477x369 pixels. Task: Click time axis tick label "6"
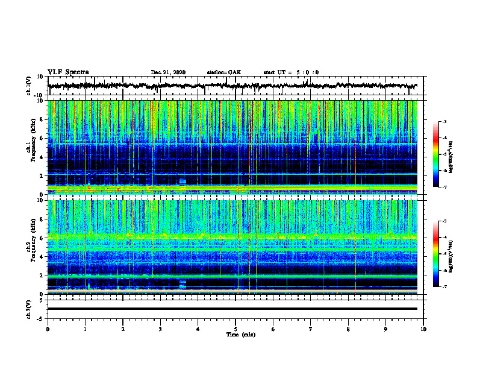point(273,329)
